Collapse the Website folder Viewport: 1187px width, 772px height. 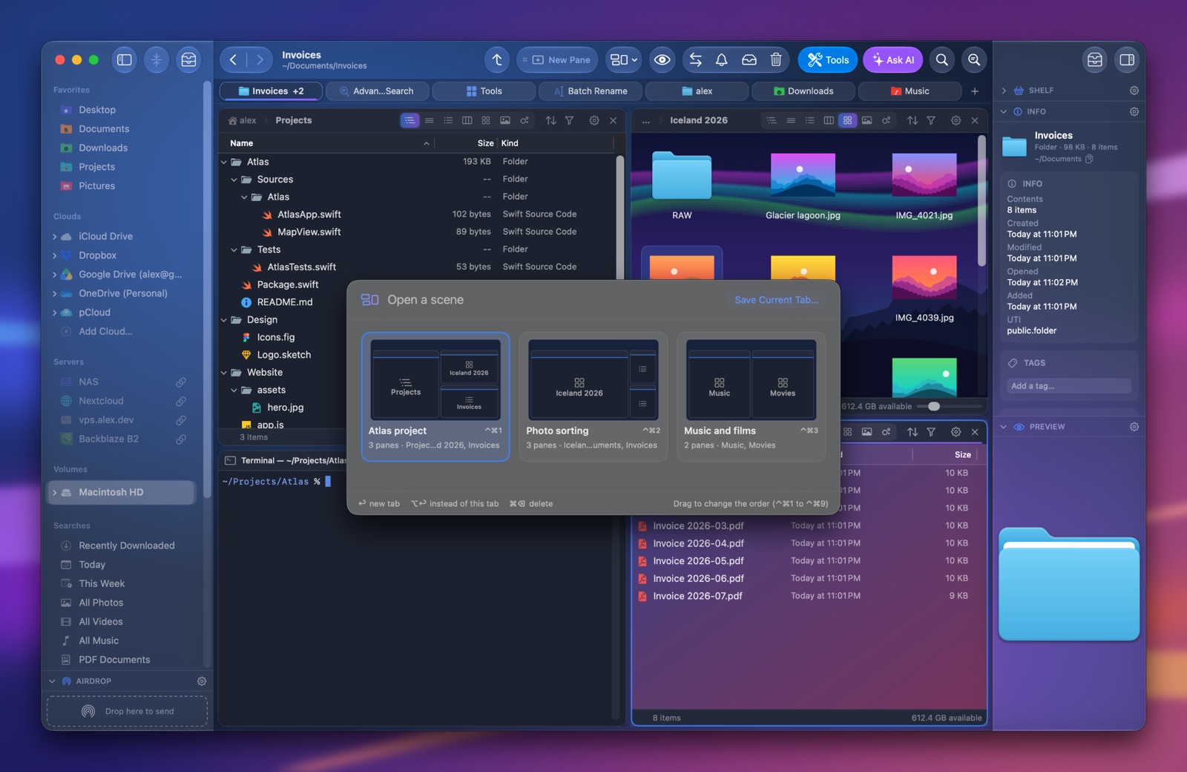[223, 373]
